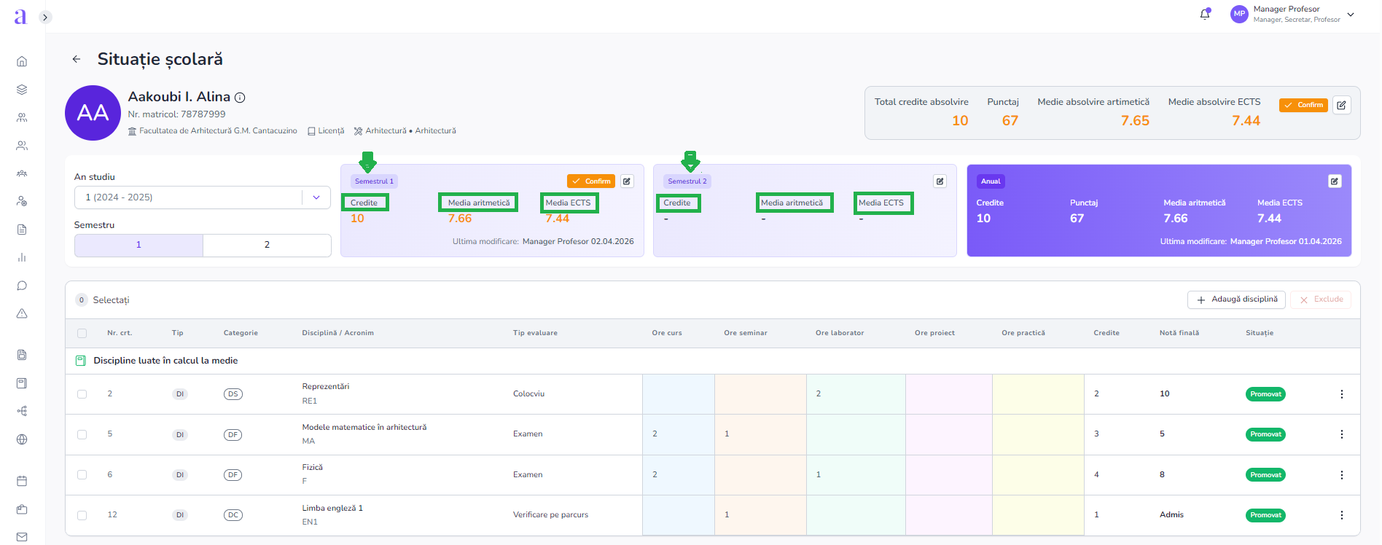Click the notification bell icon
The height and width of the screenshot is (545, 1382).
1205,15
